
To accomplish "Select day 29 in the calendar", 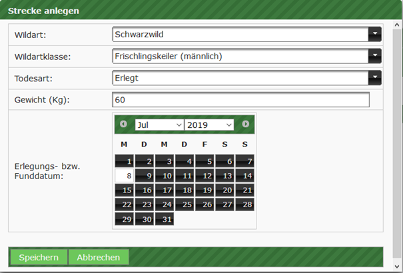I will point(125,219).
